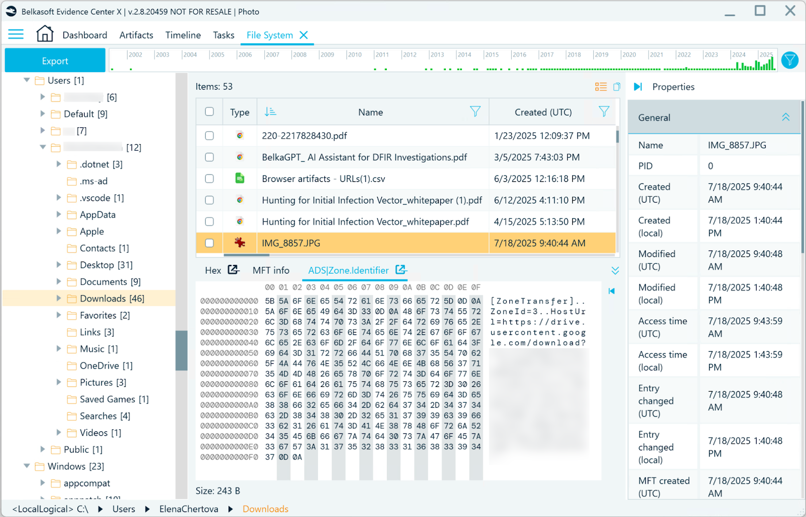The width and height of the screenshot is (806, 517).
Task: Toggle the select-all checkbox in header
Action: pyautogui.click(x=210, y=112)
